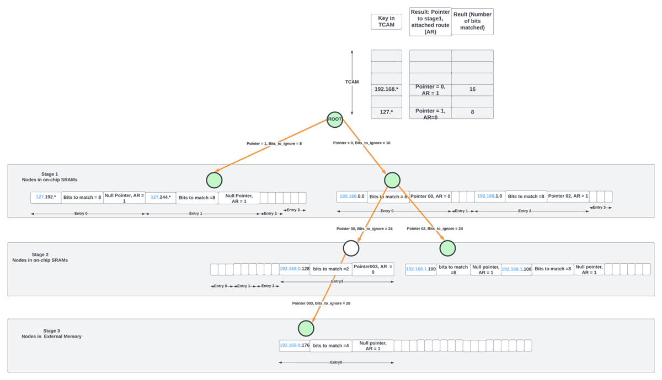Select the Entry0 marker under Stage 3
Image resolution: width=662 pixels, height=380 pixels.
[x=337, y=362]
